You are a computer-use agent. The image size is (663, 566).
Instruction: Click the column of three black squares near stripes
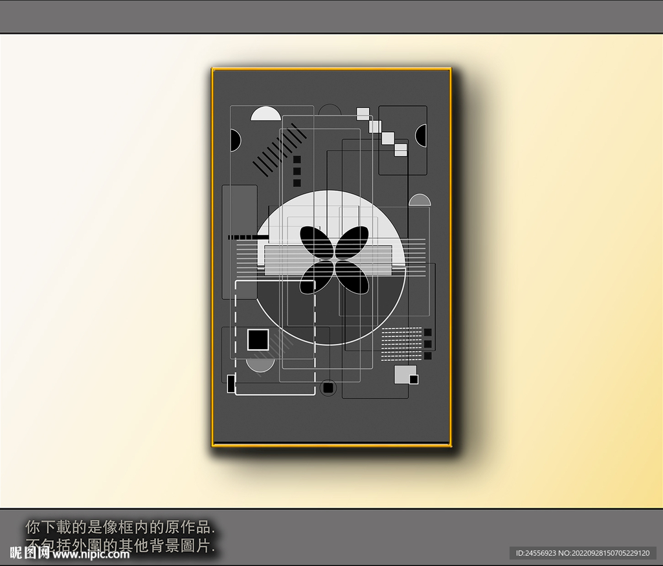click(297, 171)
